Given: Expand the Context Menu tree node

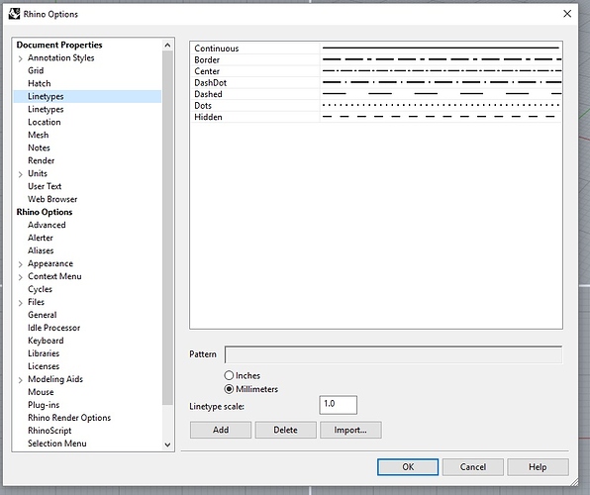Looking at the screenshot, I should 21,277.
